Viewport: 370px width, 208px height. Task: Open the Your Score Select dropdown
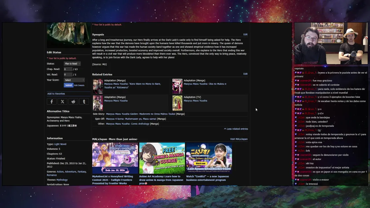pos(74,80)
